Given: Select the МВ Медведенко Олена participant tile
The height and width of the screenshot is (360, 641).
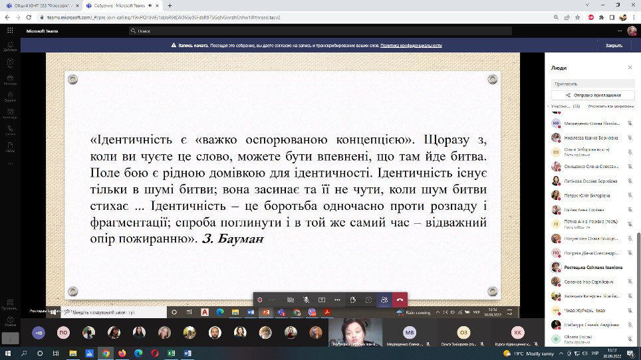Looking at the screenshot, I should click(409, 333).
